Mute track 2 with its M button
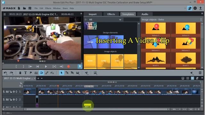This screenshot has width=205, height=115. point(7,100)
